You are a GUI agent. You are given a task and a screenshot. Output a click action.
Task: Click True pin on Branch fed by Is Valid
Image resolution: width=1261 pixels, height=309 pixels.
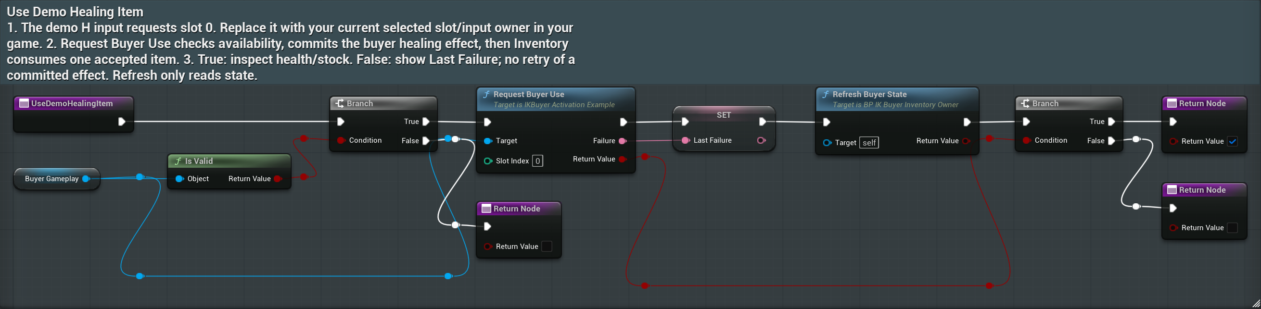point(426,122)
